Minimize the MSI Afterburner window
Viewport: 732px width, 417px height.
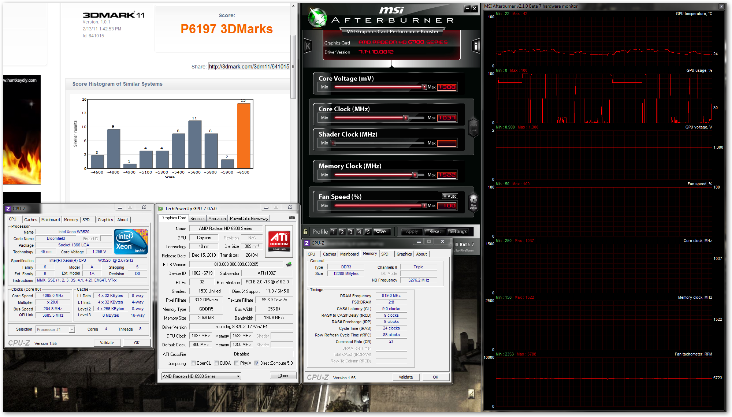467,8
